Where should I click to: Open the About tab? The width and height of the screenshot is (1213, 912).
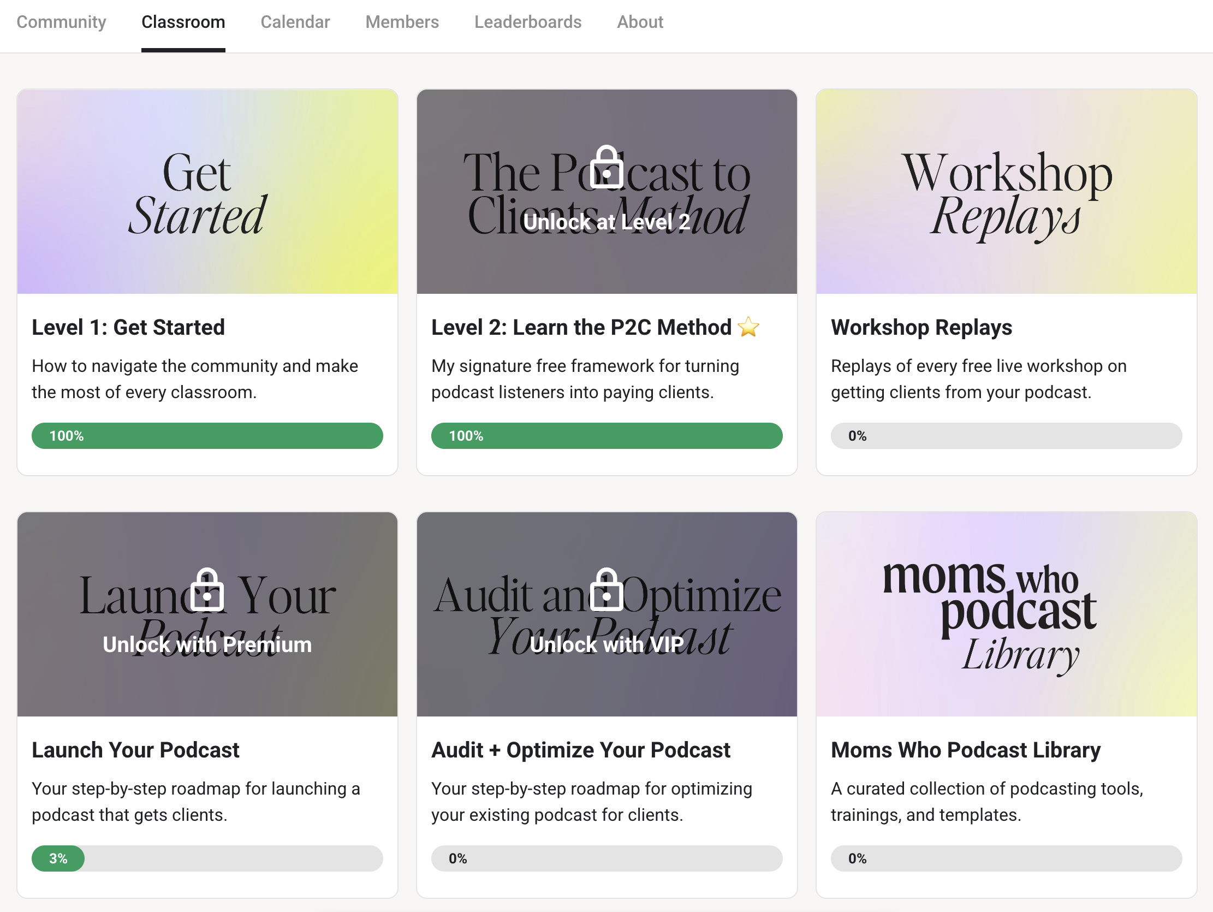pos(640,22)
